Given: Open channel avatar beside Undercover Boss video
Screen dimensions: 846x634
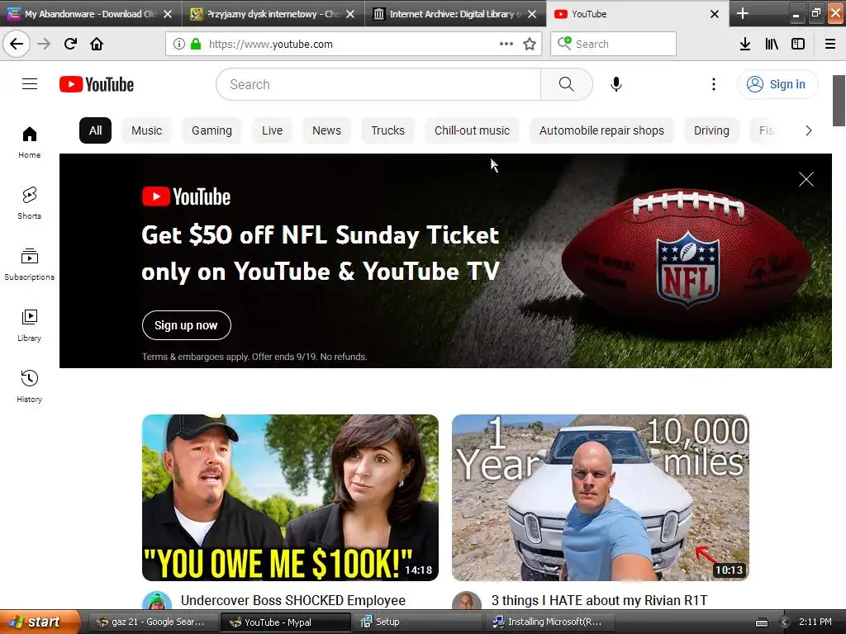Looking at the screenshot, I should tap(157, 601).
